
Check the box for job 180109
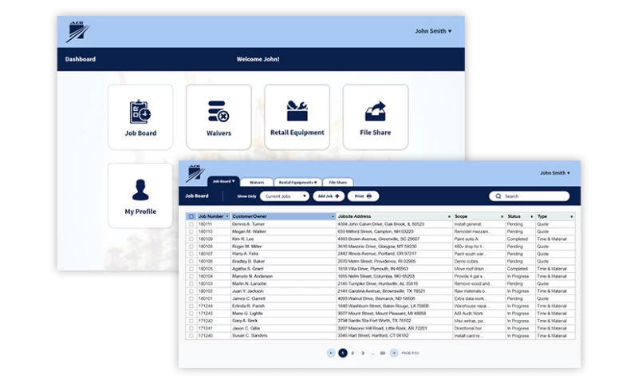click(191, 239)
